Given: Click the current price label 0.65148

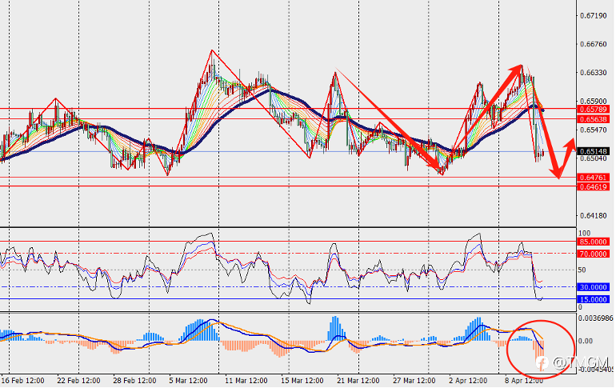Looking at the screenshot, I should pos(594,151).
